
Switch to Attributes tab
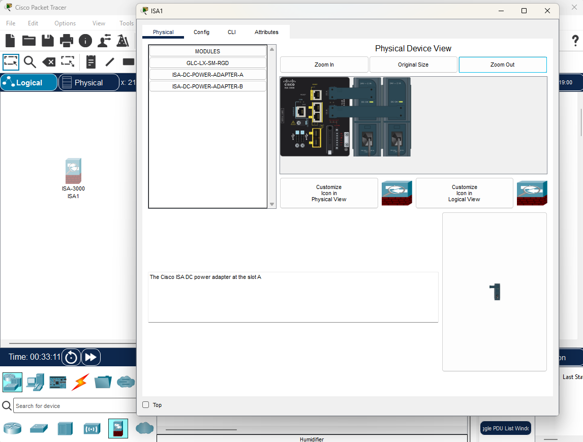point(266,32)
